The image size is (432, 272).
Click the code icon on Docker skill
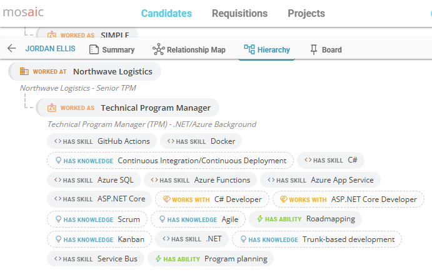(171, 141)
